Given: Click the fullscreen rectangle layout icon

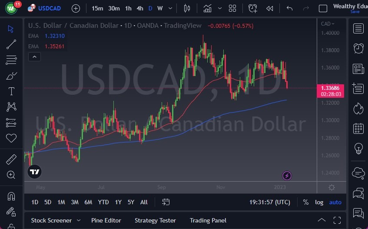Looking at the screenshot, I should click(323, 9).
